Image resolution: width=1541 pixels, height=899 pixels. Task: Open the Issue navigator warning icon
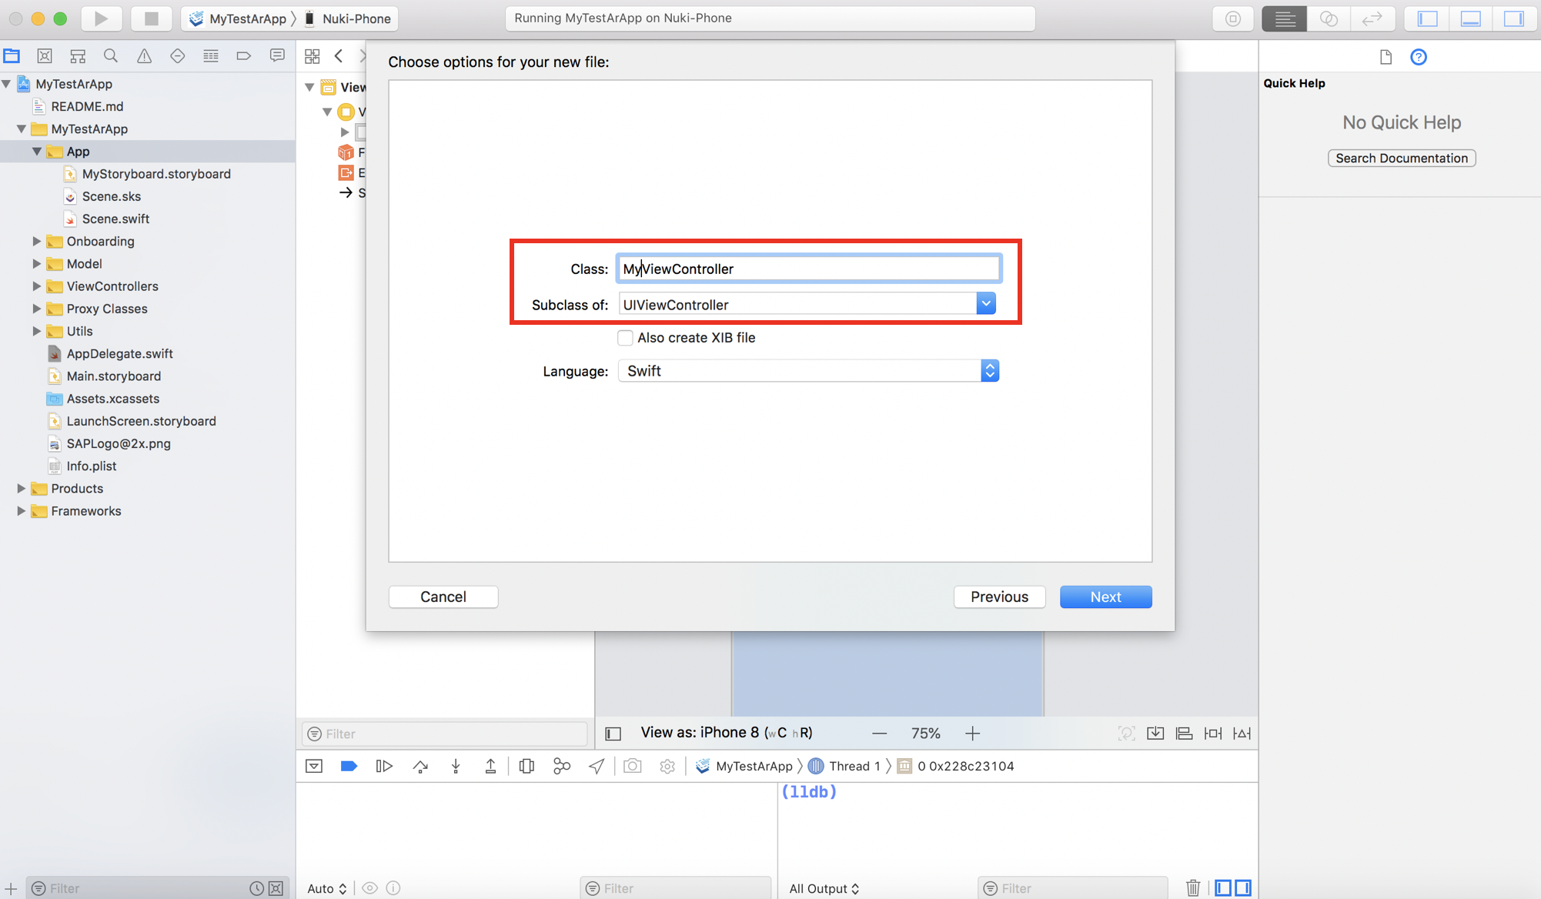pos(144,56)
